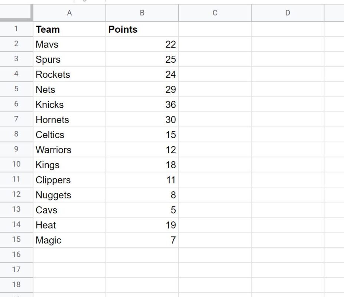This screenshot has width=344, height=297.
Task: Click empty cell C2 beside Mavs
Action: pyautogui.click(x=215, y=44)
